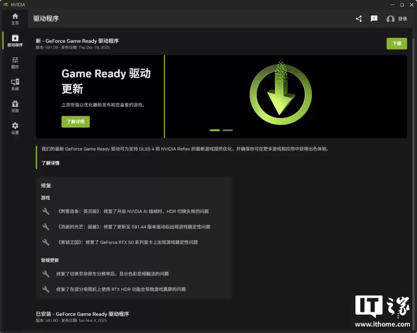Screen dimensions: 417x333
Task: Open the feedback speech-bubble icon
Action: pos(374,19)
